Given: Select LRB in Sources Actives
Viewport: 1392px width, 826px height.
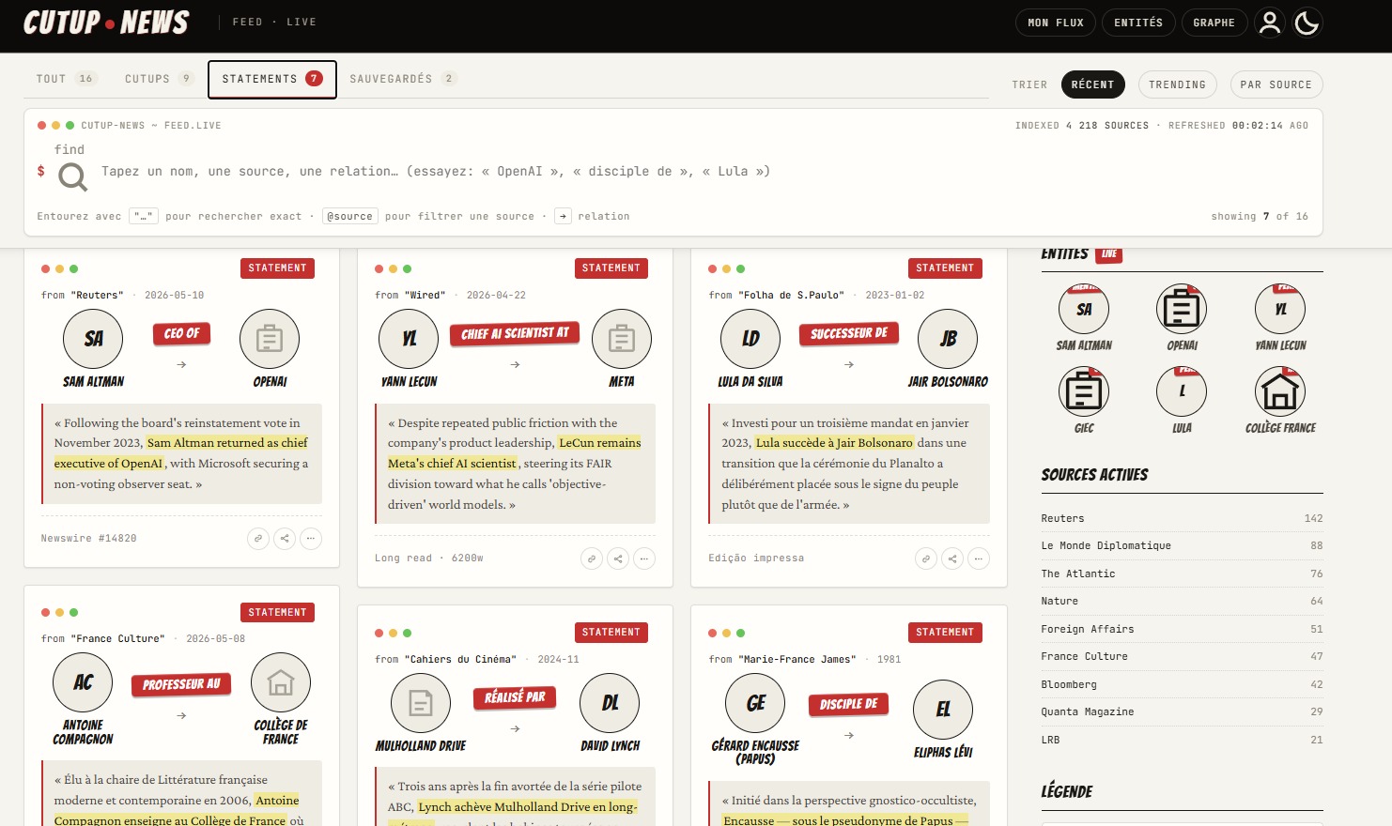Looking at the screenshot, I should (1182, 740).
